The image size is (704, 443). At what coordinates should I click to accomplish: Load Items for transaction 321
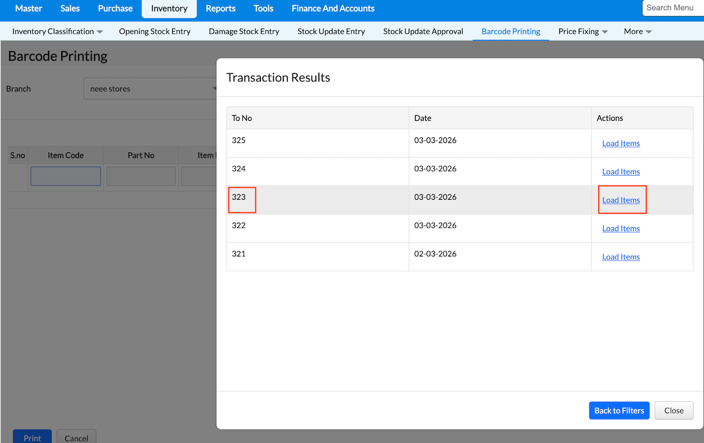[621, 257]
